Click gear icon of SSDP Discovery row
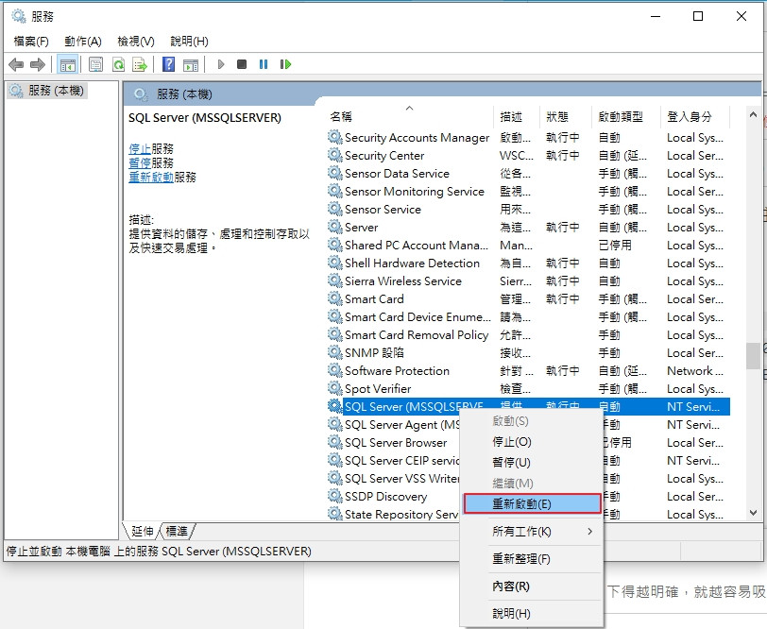The height and width of the screenshot is (629, 767). click(x=335, y=496)
